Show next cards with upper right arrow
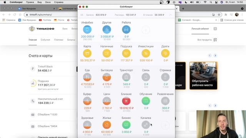246x138 pixels. pos(215,55)
